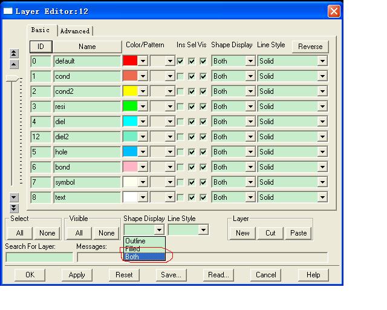Image resolution: width=387 pixels, height=310 pixels.
Task: Toggle Ins checkbox for default layer
Action: 180,61
